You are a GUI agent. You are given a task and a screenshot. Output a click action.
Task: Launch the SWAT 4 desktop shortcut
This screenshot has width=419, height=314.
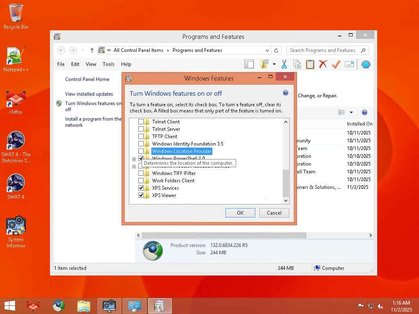click(x=16, y=186)
